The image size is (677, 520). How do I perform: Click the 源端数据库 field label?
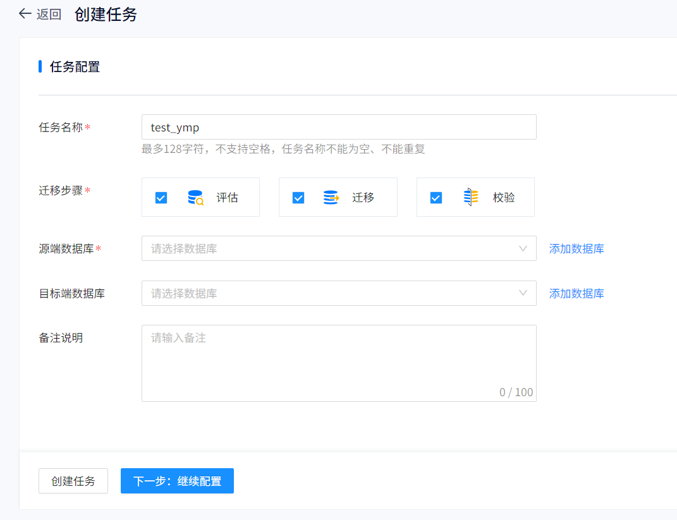pos(66,248)
